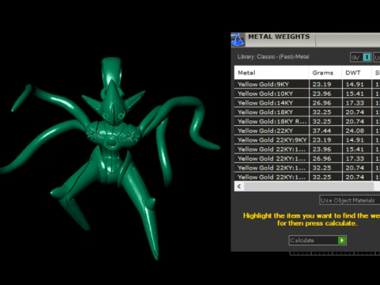380x285 pixels.
Task: Click DWT value 15.41 for Yellow Gold:10KY
Action: click(355, 93)
